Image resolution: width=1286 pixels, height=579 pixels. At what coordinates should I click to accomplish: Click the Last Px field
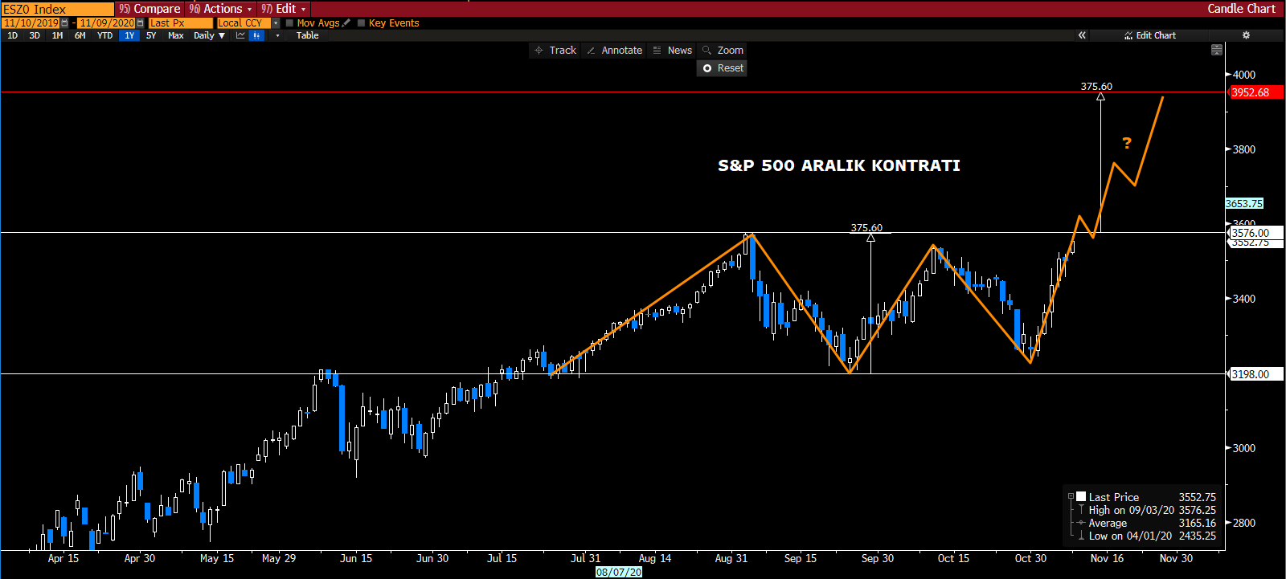[180, 23]
